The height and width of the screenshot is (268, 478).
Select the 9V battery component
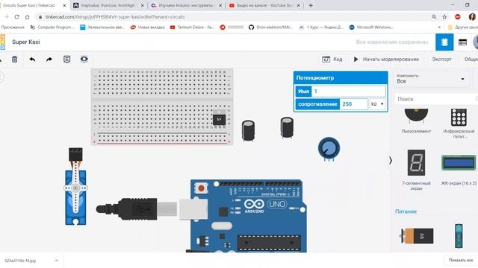417,236
